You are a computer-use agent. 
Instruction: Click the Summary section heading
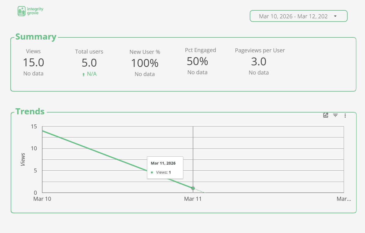point(36,37)
